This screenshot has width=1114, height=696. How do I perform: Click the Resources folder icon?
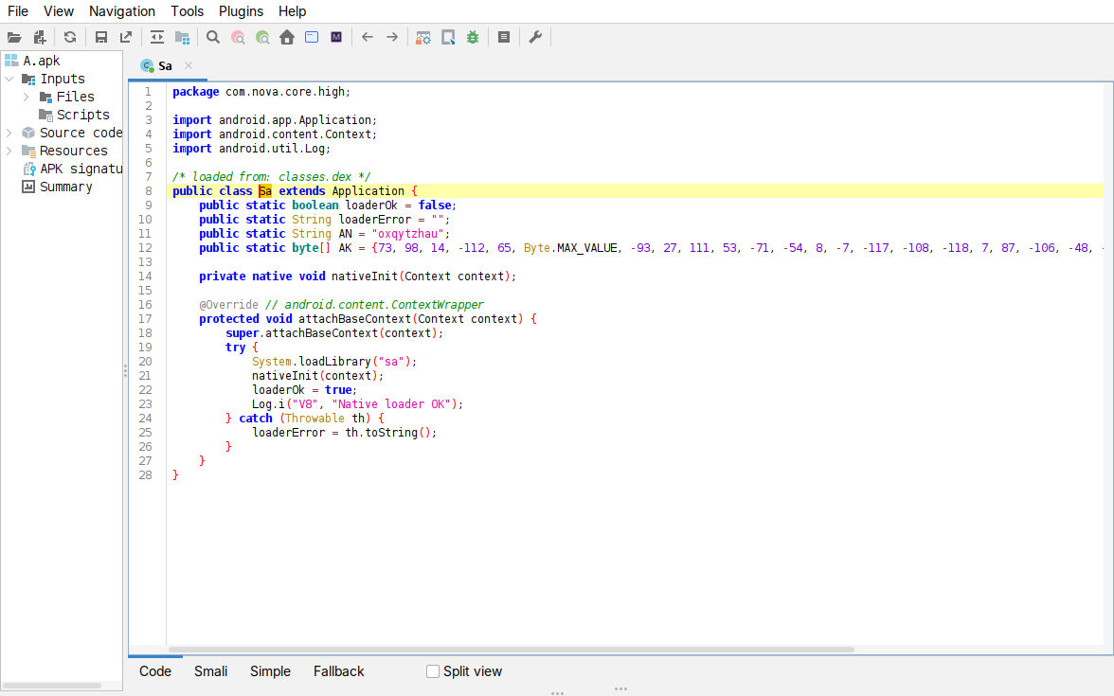[28, 151]
